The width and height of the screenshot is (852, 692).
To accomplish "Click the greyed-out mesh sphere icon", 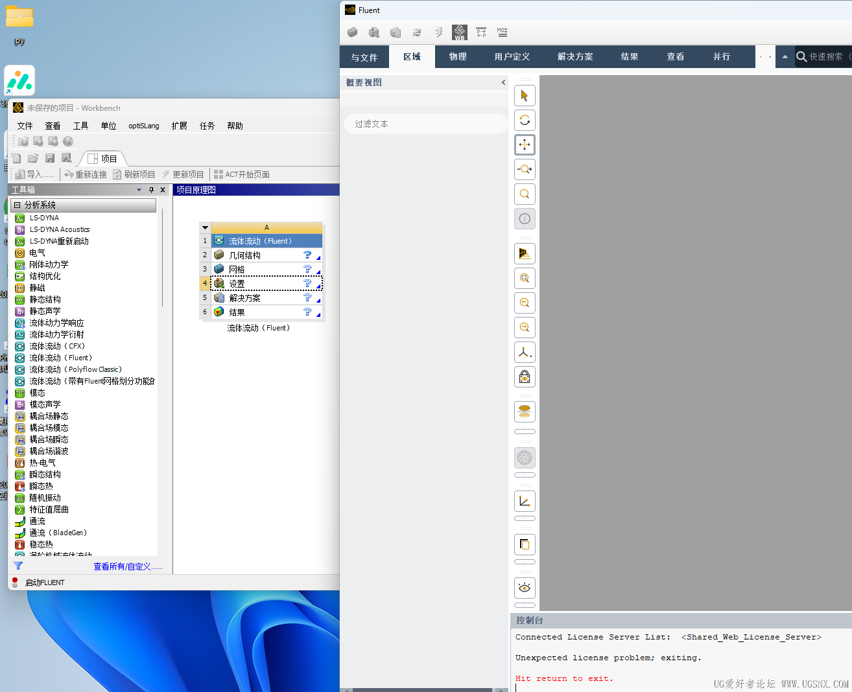I will (525, 457).
